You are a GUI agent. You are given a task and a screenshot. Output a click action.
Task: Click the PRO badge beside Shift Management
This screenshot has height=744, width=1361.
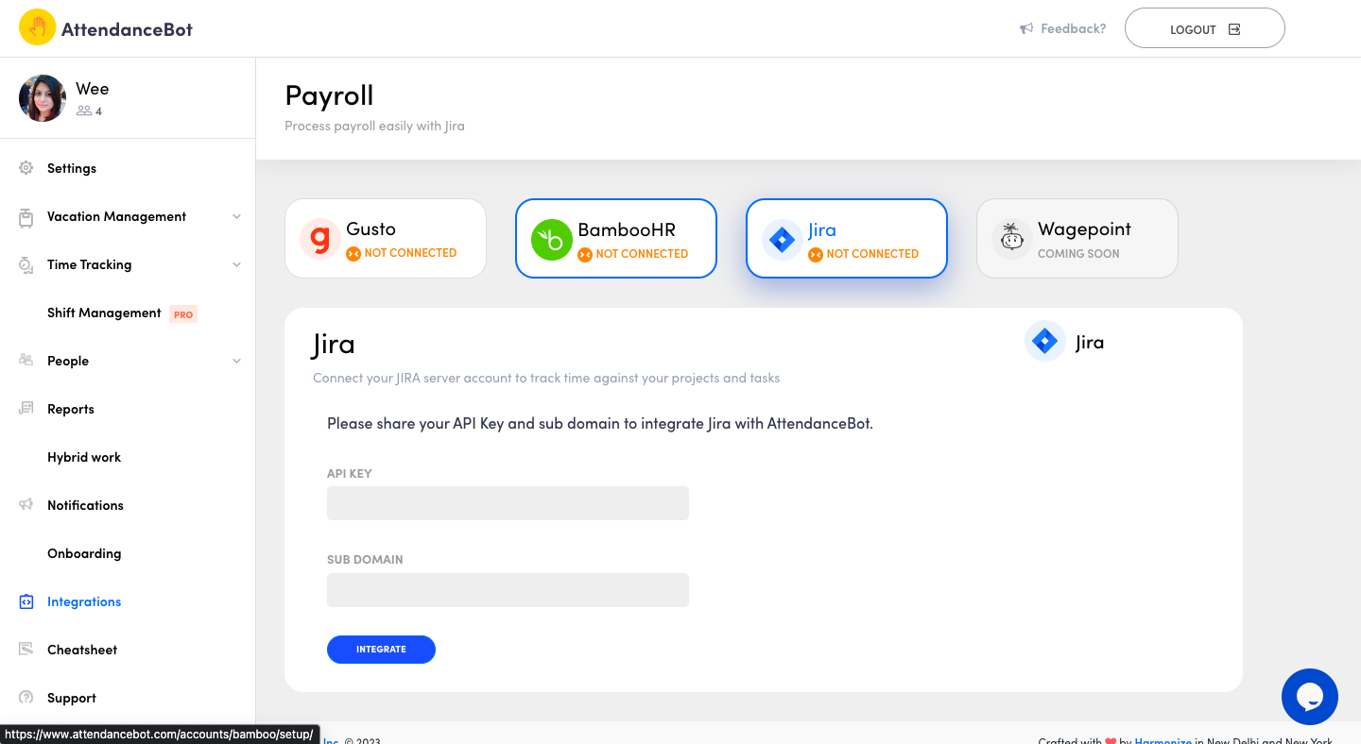pos(183,314)
